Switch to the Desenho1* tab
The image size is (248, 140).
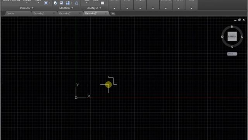(65, 14)
